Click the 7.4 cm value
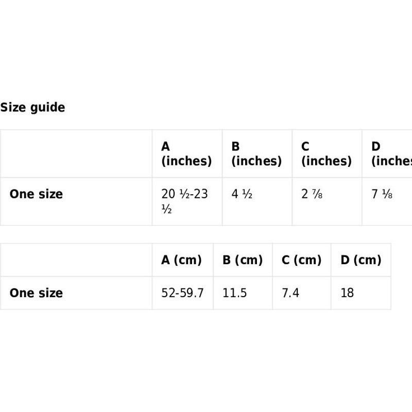 pos(290,293)
